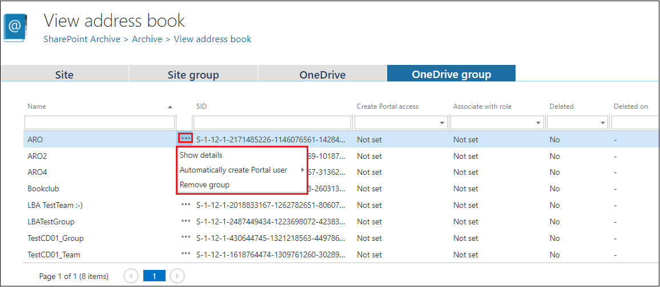This screenshot has height=287, width=660.
Task: Expand the Create Portal access filter dropdown
Action: click(442, 123)
